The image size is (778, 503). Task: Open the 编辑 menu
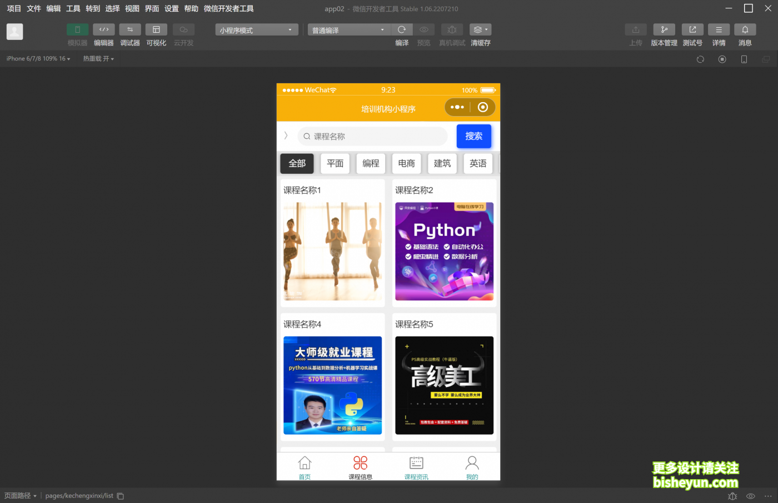click(x=53, y=8)
